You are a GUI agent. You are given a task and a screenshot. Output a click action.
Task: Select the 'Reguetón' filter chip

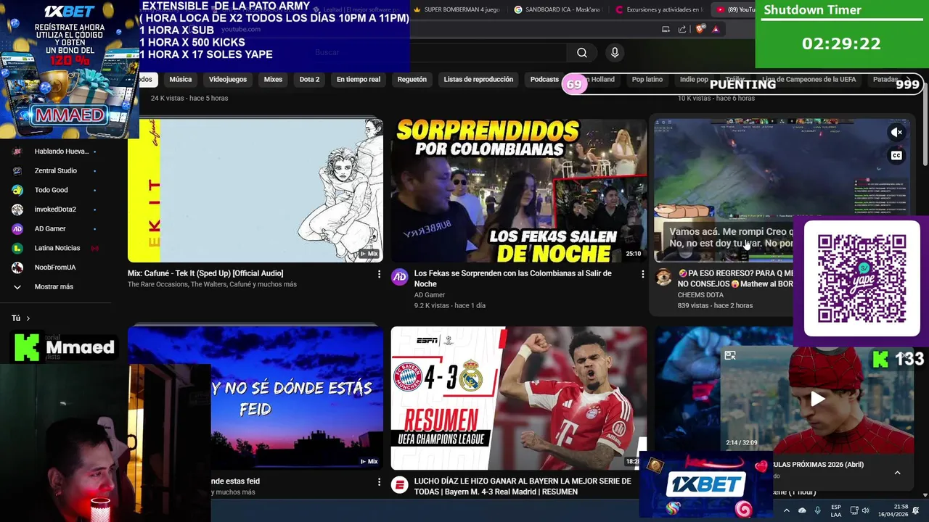click(x=412, y=79)
